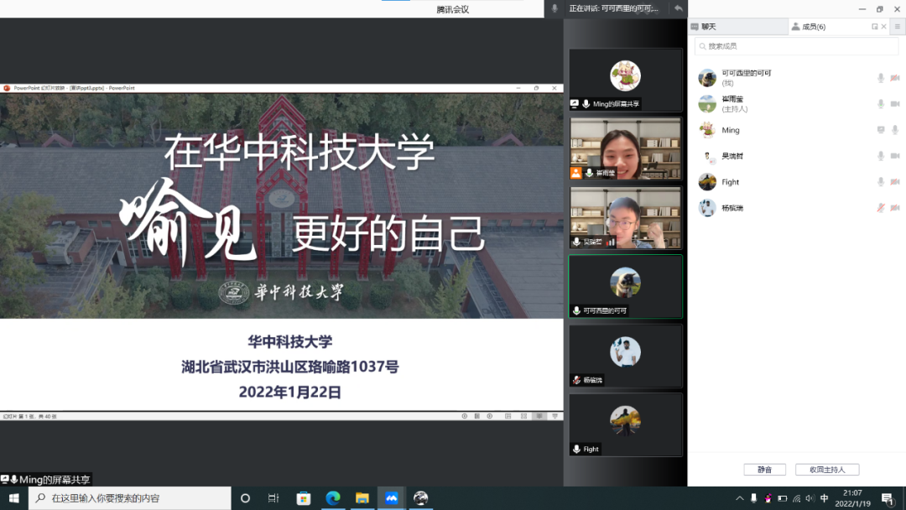Click the orange host icon on 崔雨莹's tile
This screenshot has height=510, width=906.
pos(576,173)
